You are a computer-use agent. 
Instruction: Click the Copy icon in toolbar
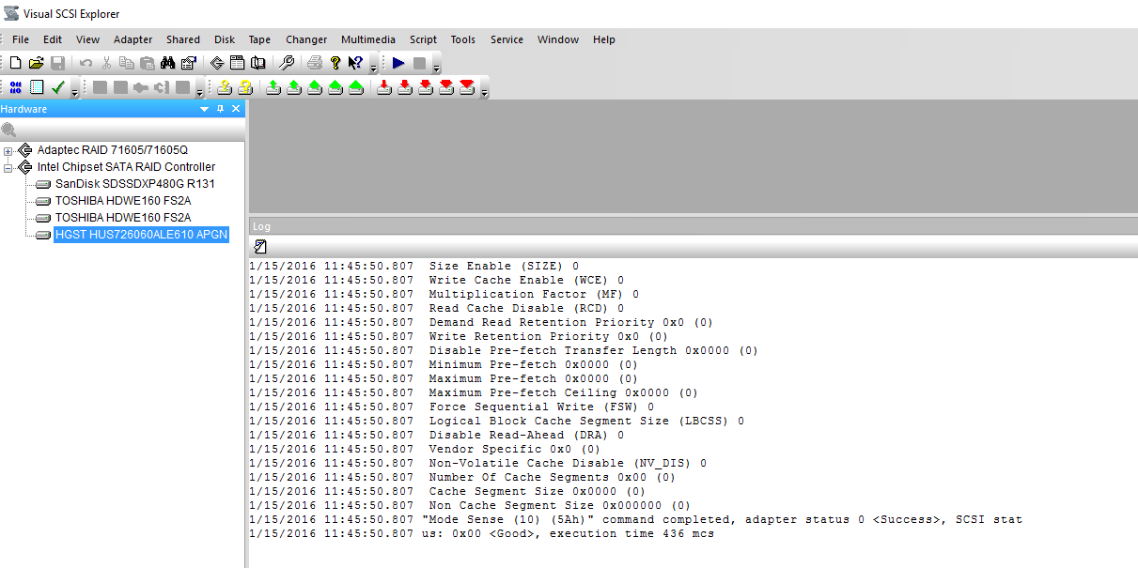pos(127,63)
